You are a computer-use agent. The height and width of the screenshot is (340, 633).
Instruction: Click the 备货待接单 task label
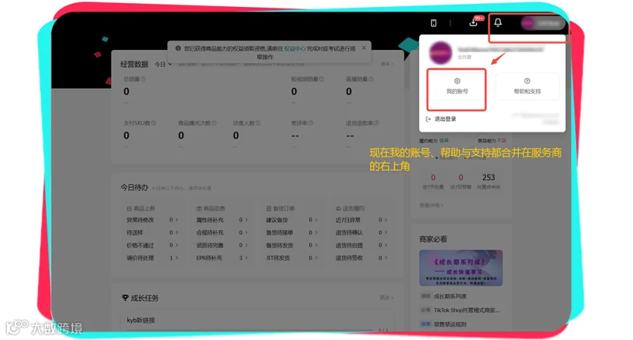coord(279,232)
